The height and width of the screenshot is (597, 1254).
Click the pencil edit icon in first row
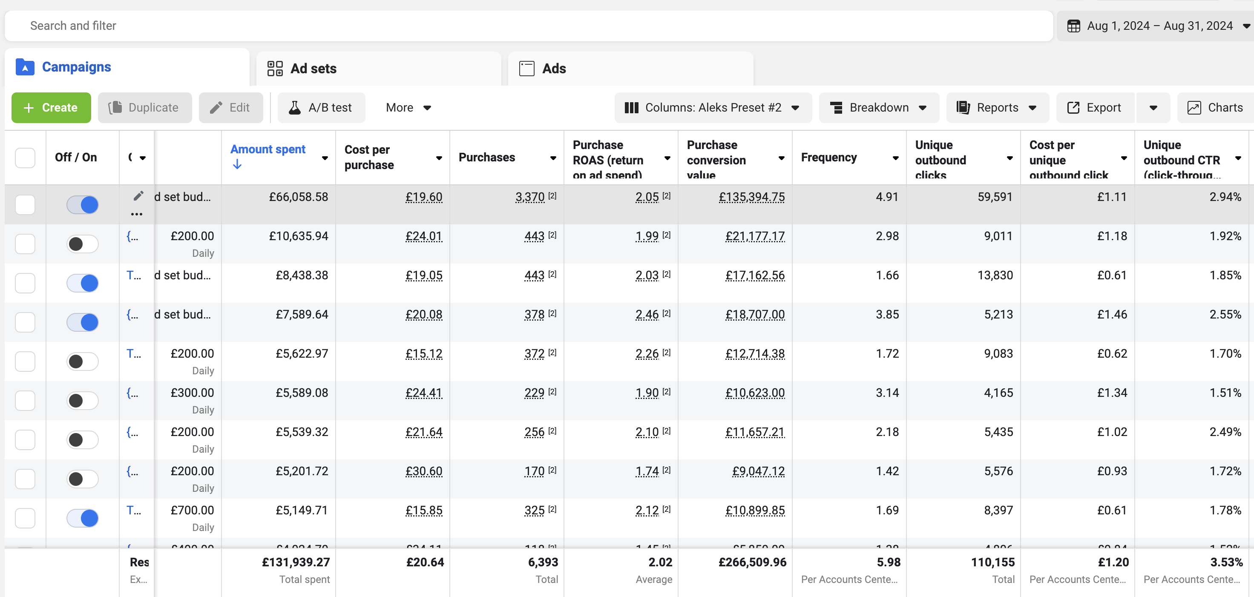138,195
